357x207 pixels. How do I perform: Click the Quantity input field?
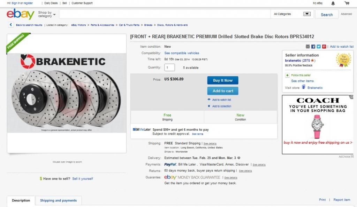(x=169, y=67)
